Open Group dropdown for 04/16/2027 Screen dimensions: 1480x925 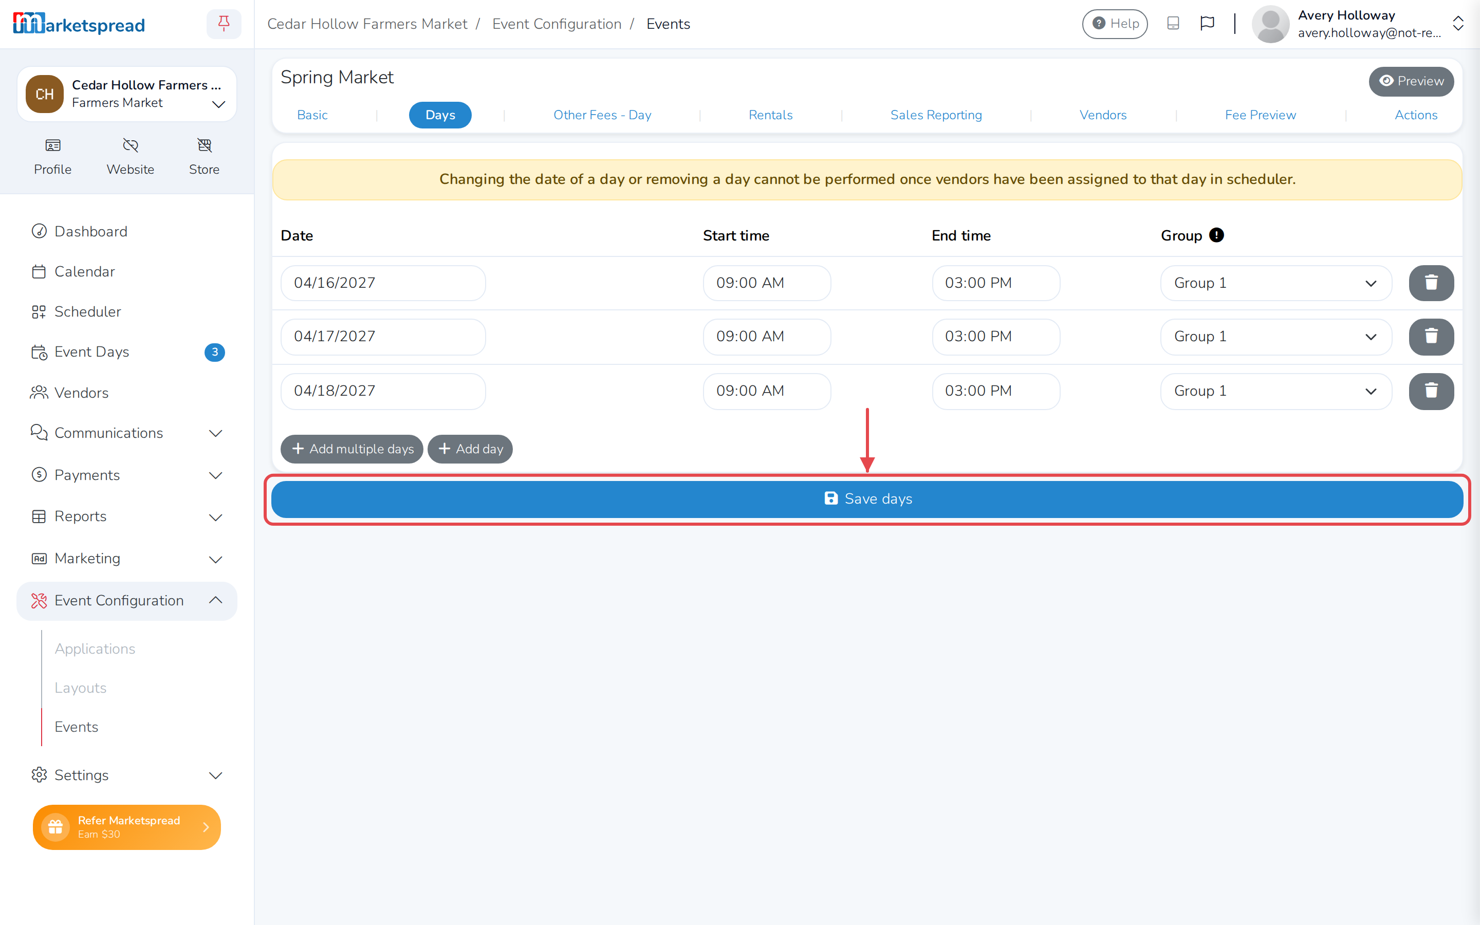1276,283
